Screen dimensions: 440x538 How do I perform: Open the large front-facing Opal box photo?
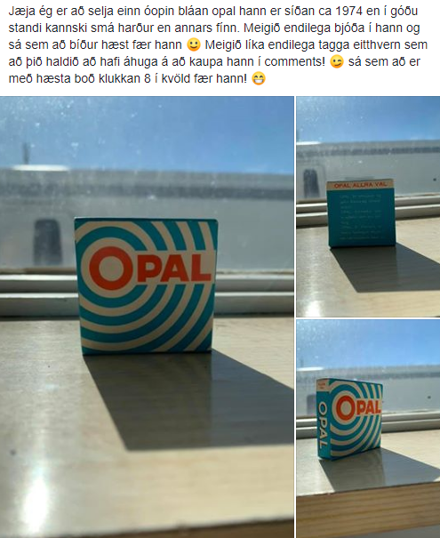point(147,317)
